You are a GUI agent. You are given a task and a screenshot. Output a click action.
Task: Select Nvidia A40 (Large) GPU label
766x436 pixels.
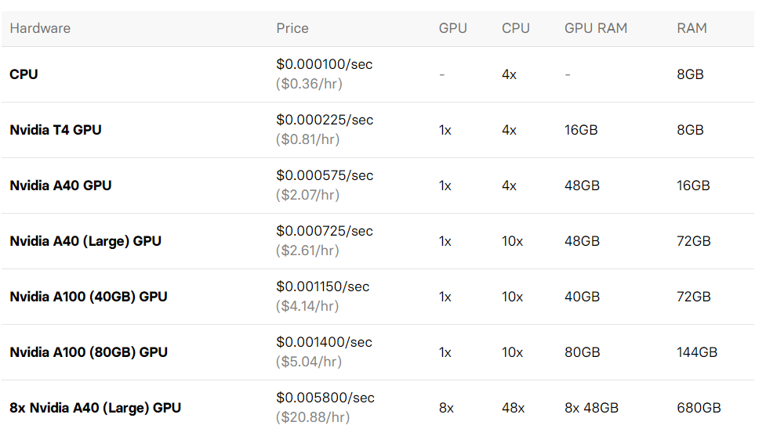(85, 241)
